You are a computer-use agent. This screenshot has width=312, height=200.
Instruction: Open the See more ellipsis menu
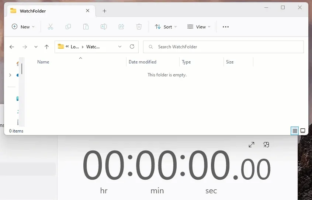tap(226, 27)
